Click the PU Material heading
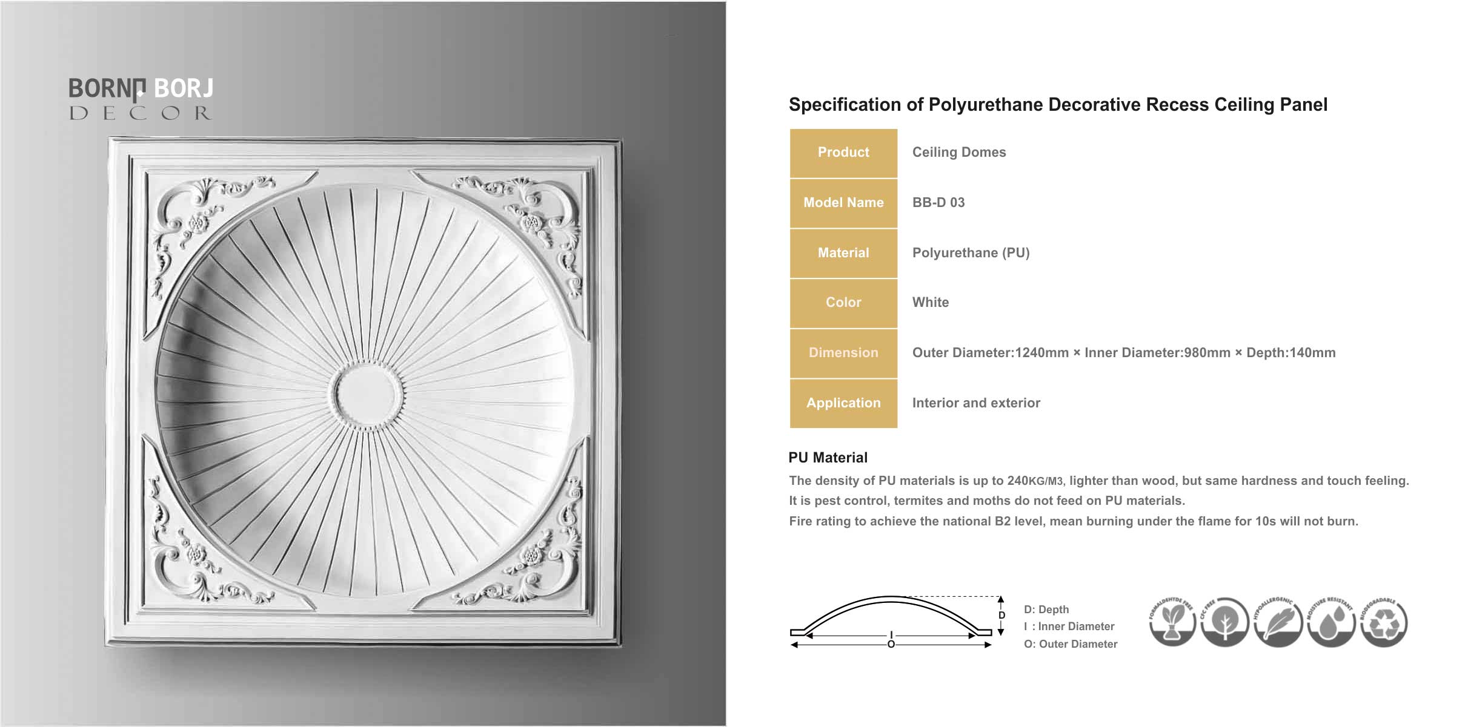Screen dimensions: 1468x727 [828, 458]
